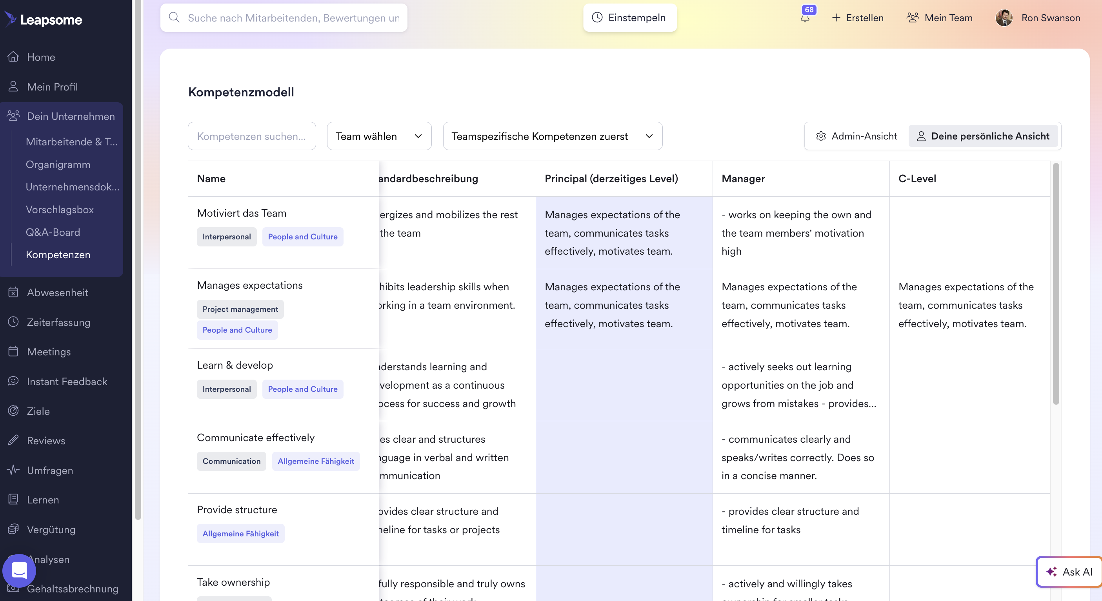Focus the global search field
1102x601 pixels.
284,18
